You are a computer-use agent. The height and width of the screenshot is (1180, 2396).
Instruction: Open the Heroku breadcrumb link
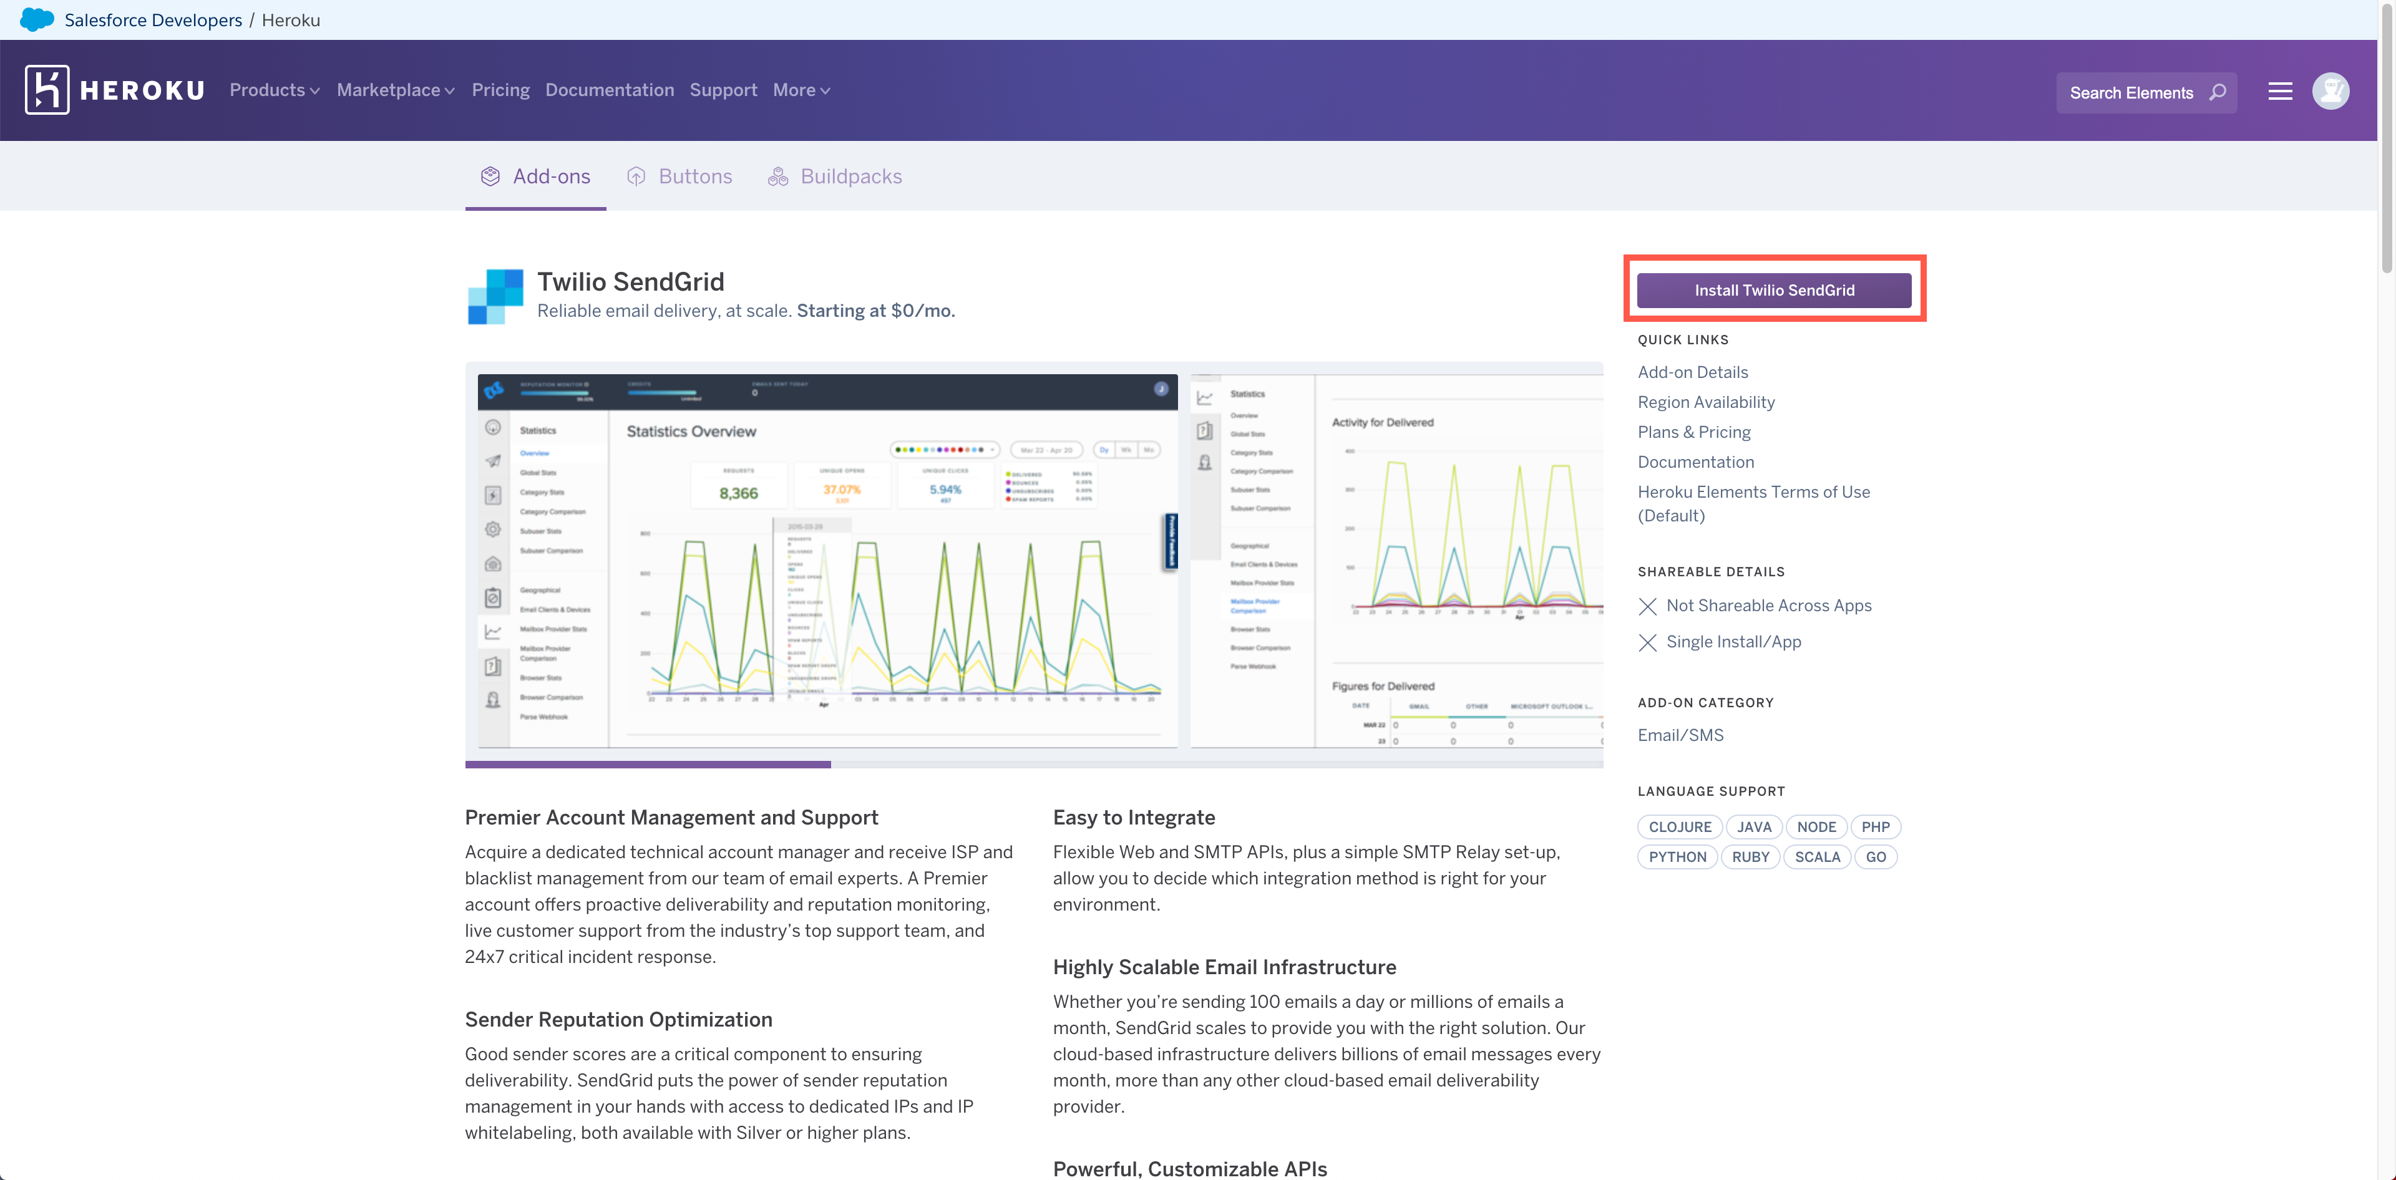(x=291, y=19)
